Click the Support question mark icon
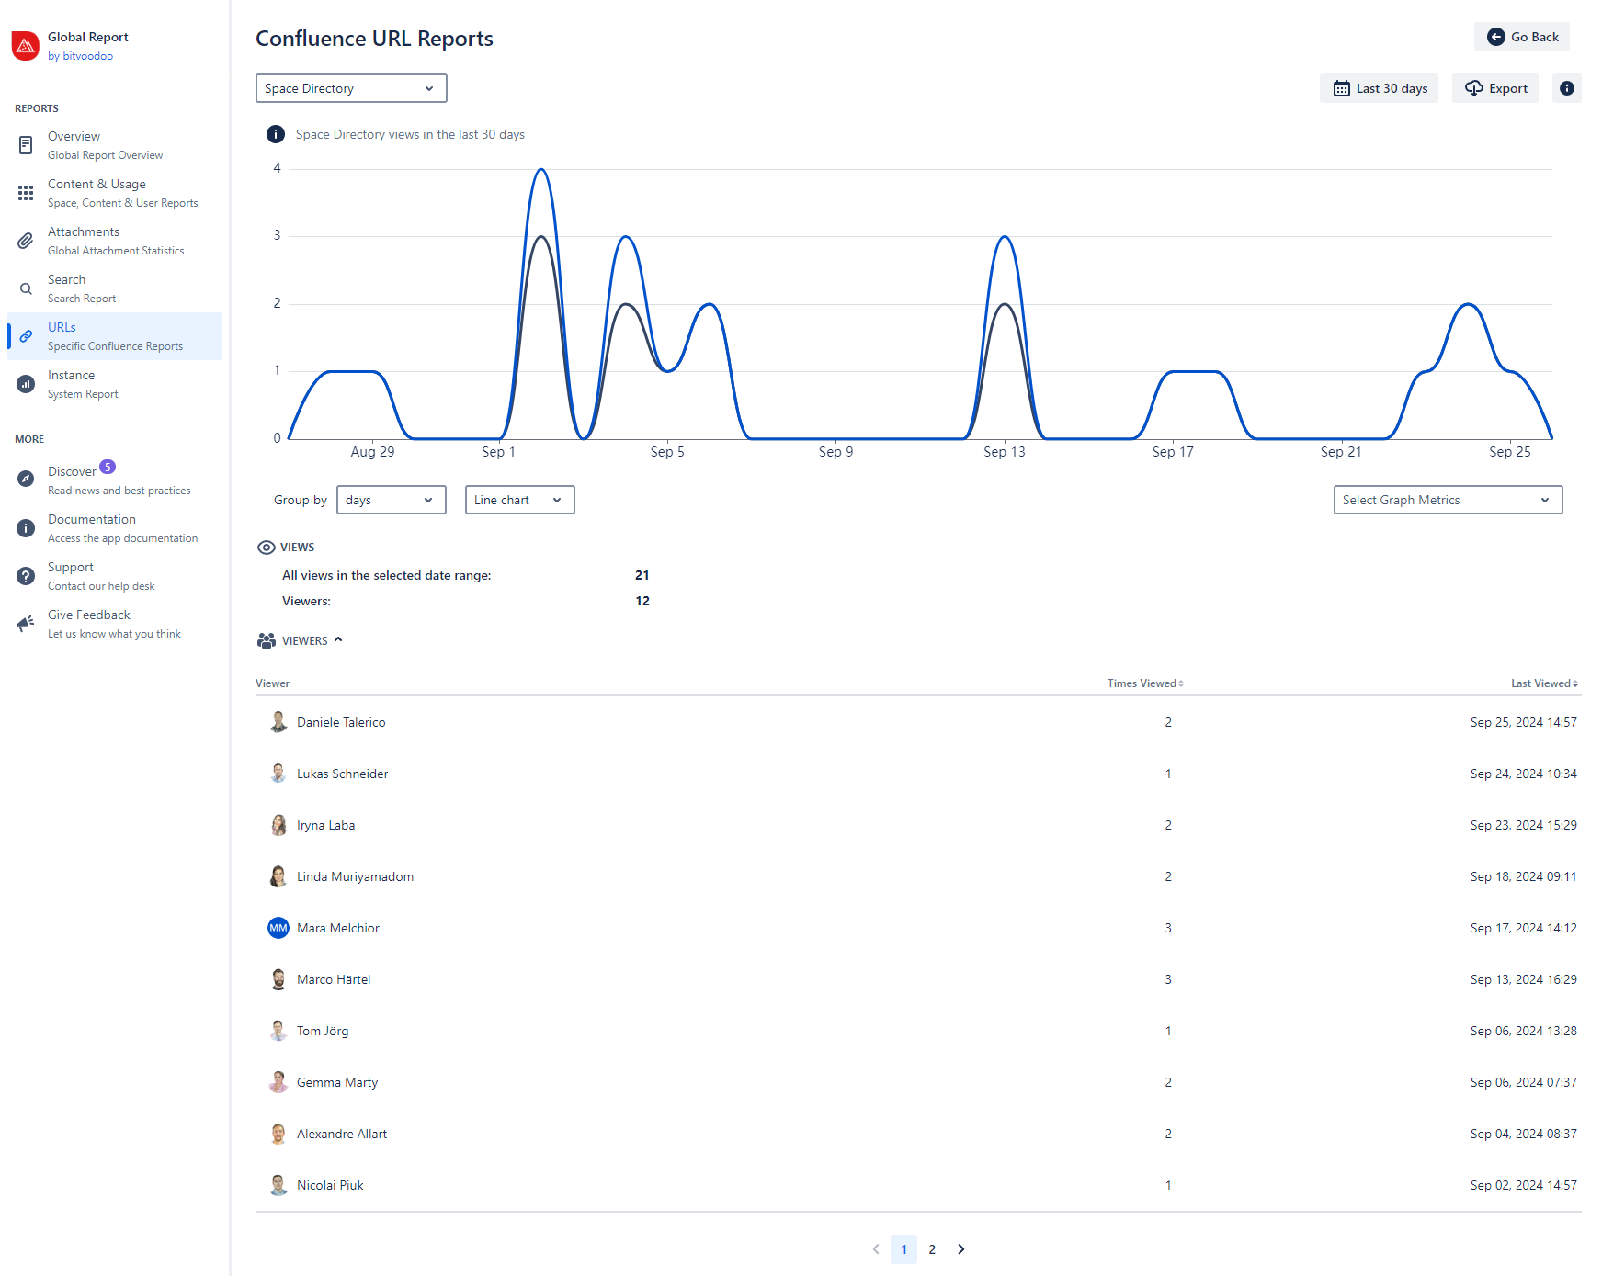 (26, 576)
